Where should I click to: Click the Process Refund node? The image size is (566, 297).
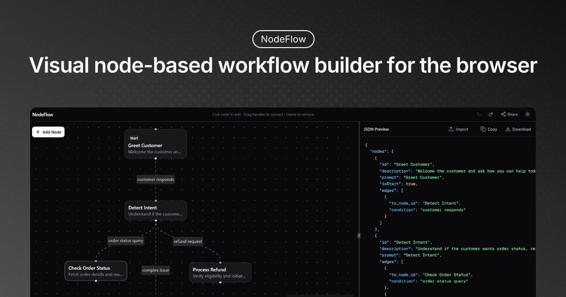point(220,272)
